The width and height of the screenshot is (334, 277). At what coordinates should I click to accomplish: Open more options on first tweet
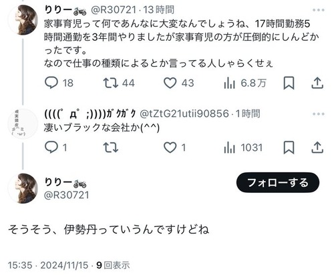pyautogui.click(x=319, y=10)
